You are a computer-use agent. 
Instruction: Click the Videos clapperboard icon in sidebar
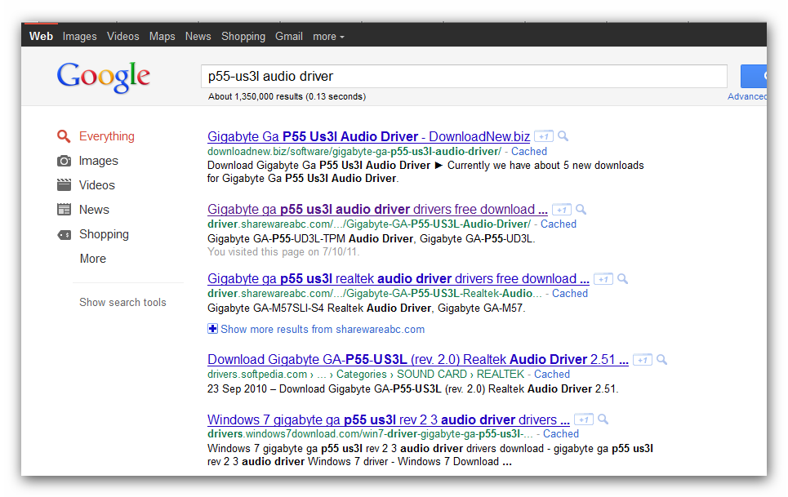click(64, 185)
